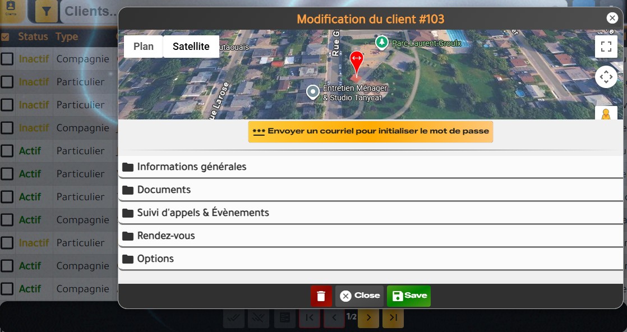Check the first Actif Particulier row checkbox
Screen dimensions: 627x332
pos(7,151)
